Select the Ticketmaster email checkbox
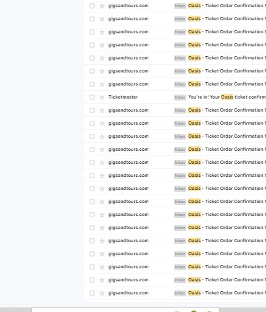 point(92,97)
